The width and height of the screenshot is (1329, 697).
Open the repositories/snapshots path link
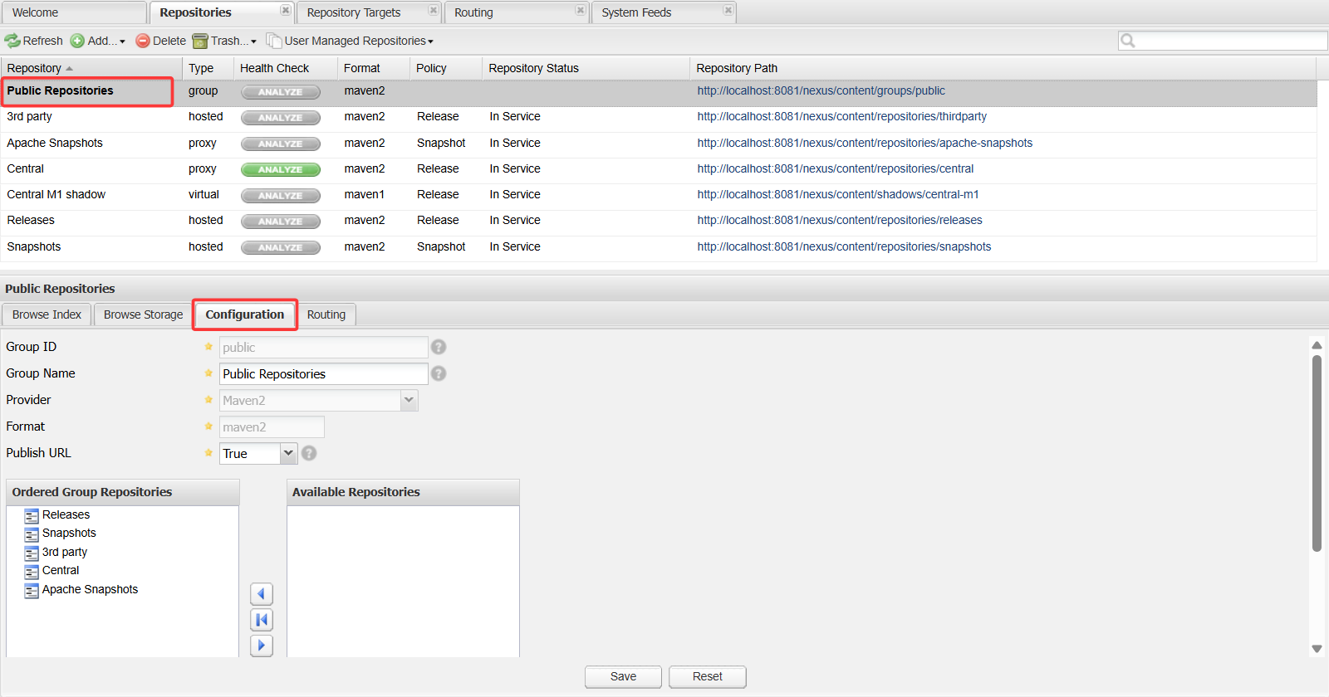click(x=844, y=246)
